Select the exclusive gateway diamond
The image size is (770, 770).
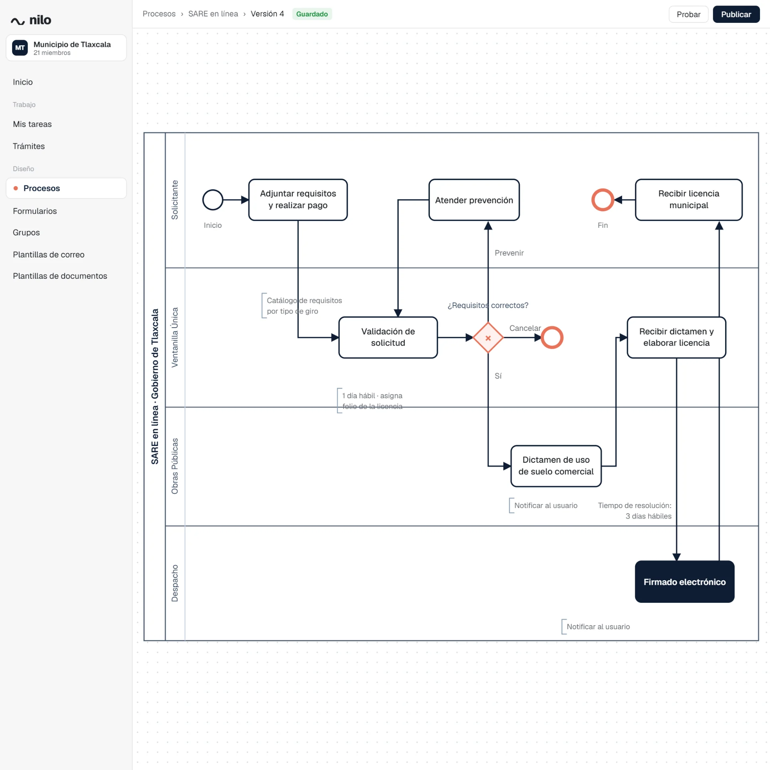coord(488,338)
